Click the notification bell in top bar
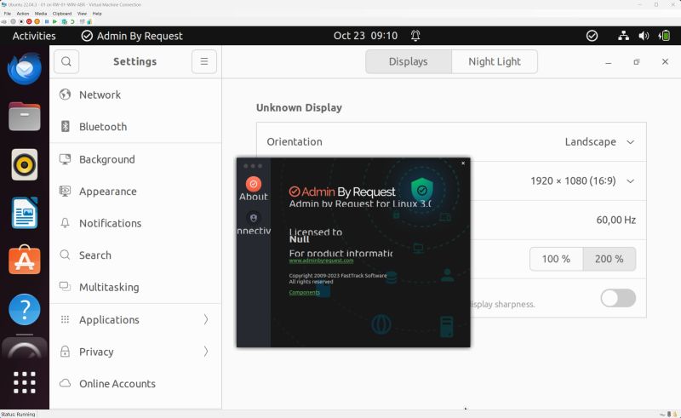This screenshot has width=681, height=418. click(x=415, y=36)
